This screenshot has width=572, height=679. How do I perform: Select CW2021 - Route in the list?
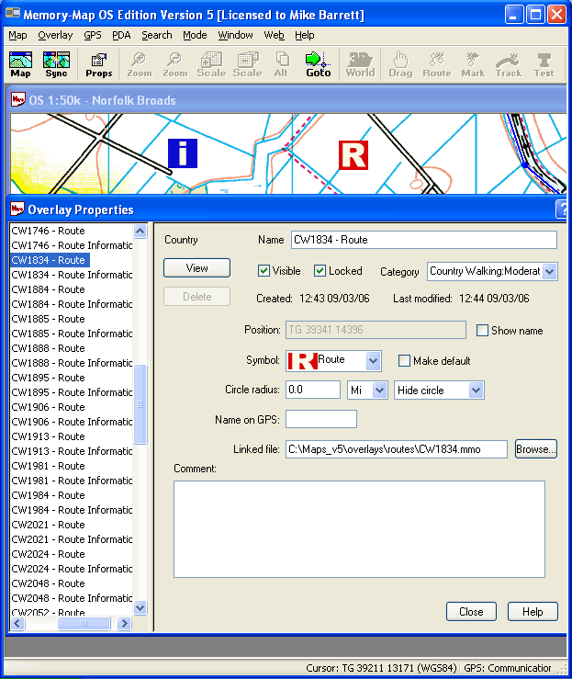pyautogui.click(x=48, y=525)
